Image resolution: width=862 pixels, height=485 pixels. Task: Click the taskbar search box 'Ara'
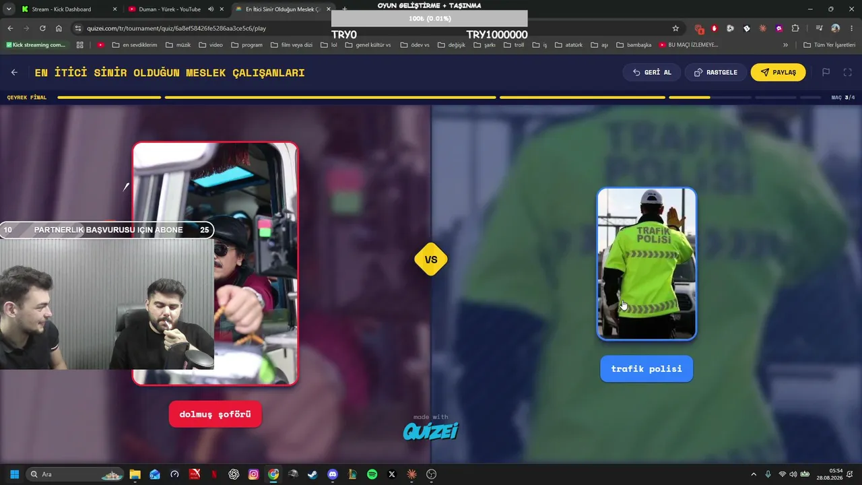(75, 474)
